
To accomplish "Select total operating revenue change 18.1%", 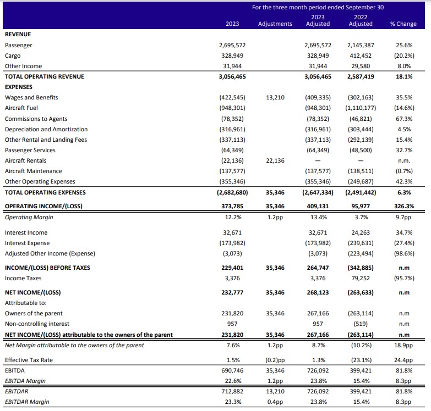I will [x=404, y=76].
